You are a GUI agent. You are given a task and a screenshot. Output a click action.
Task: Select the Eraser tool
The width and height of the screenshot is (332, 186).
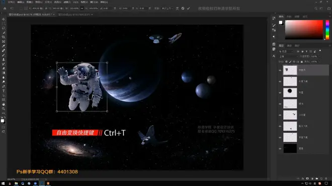pos(4,68)
